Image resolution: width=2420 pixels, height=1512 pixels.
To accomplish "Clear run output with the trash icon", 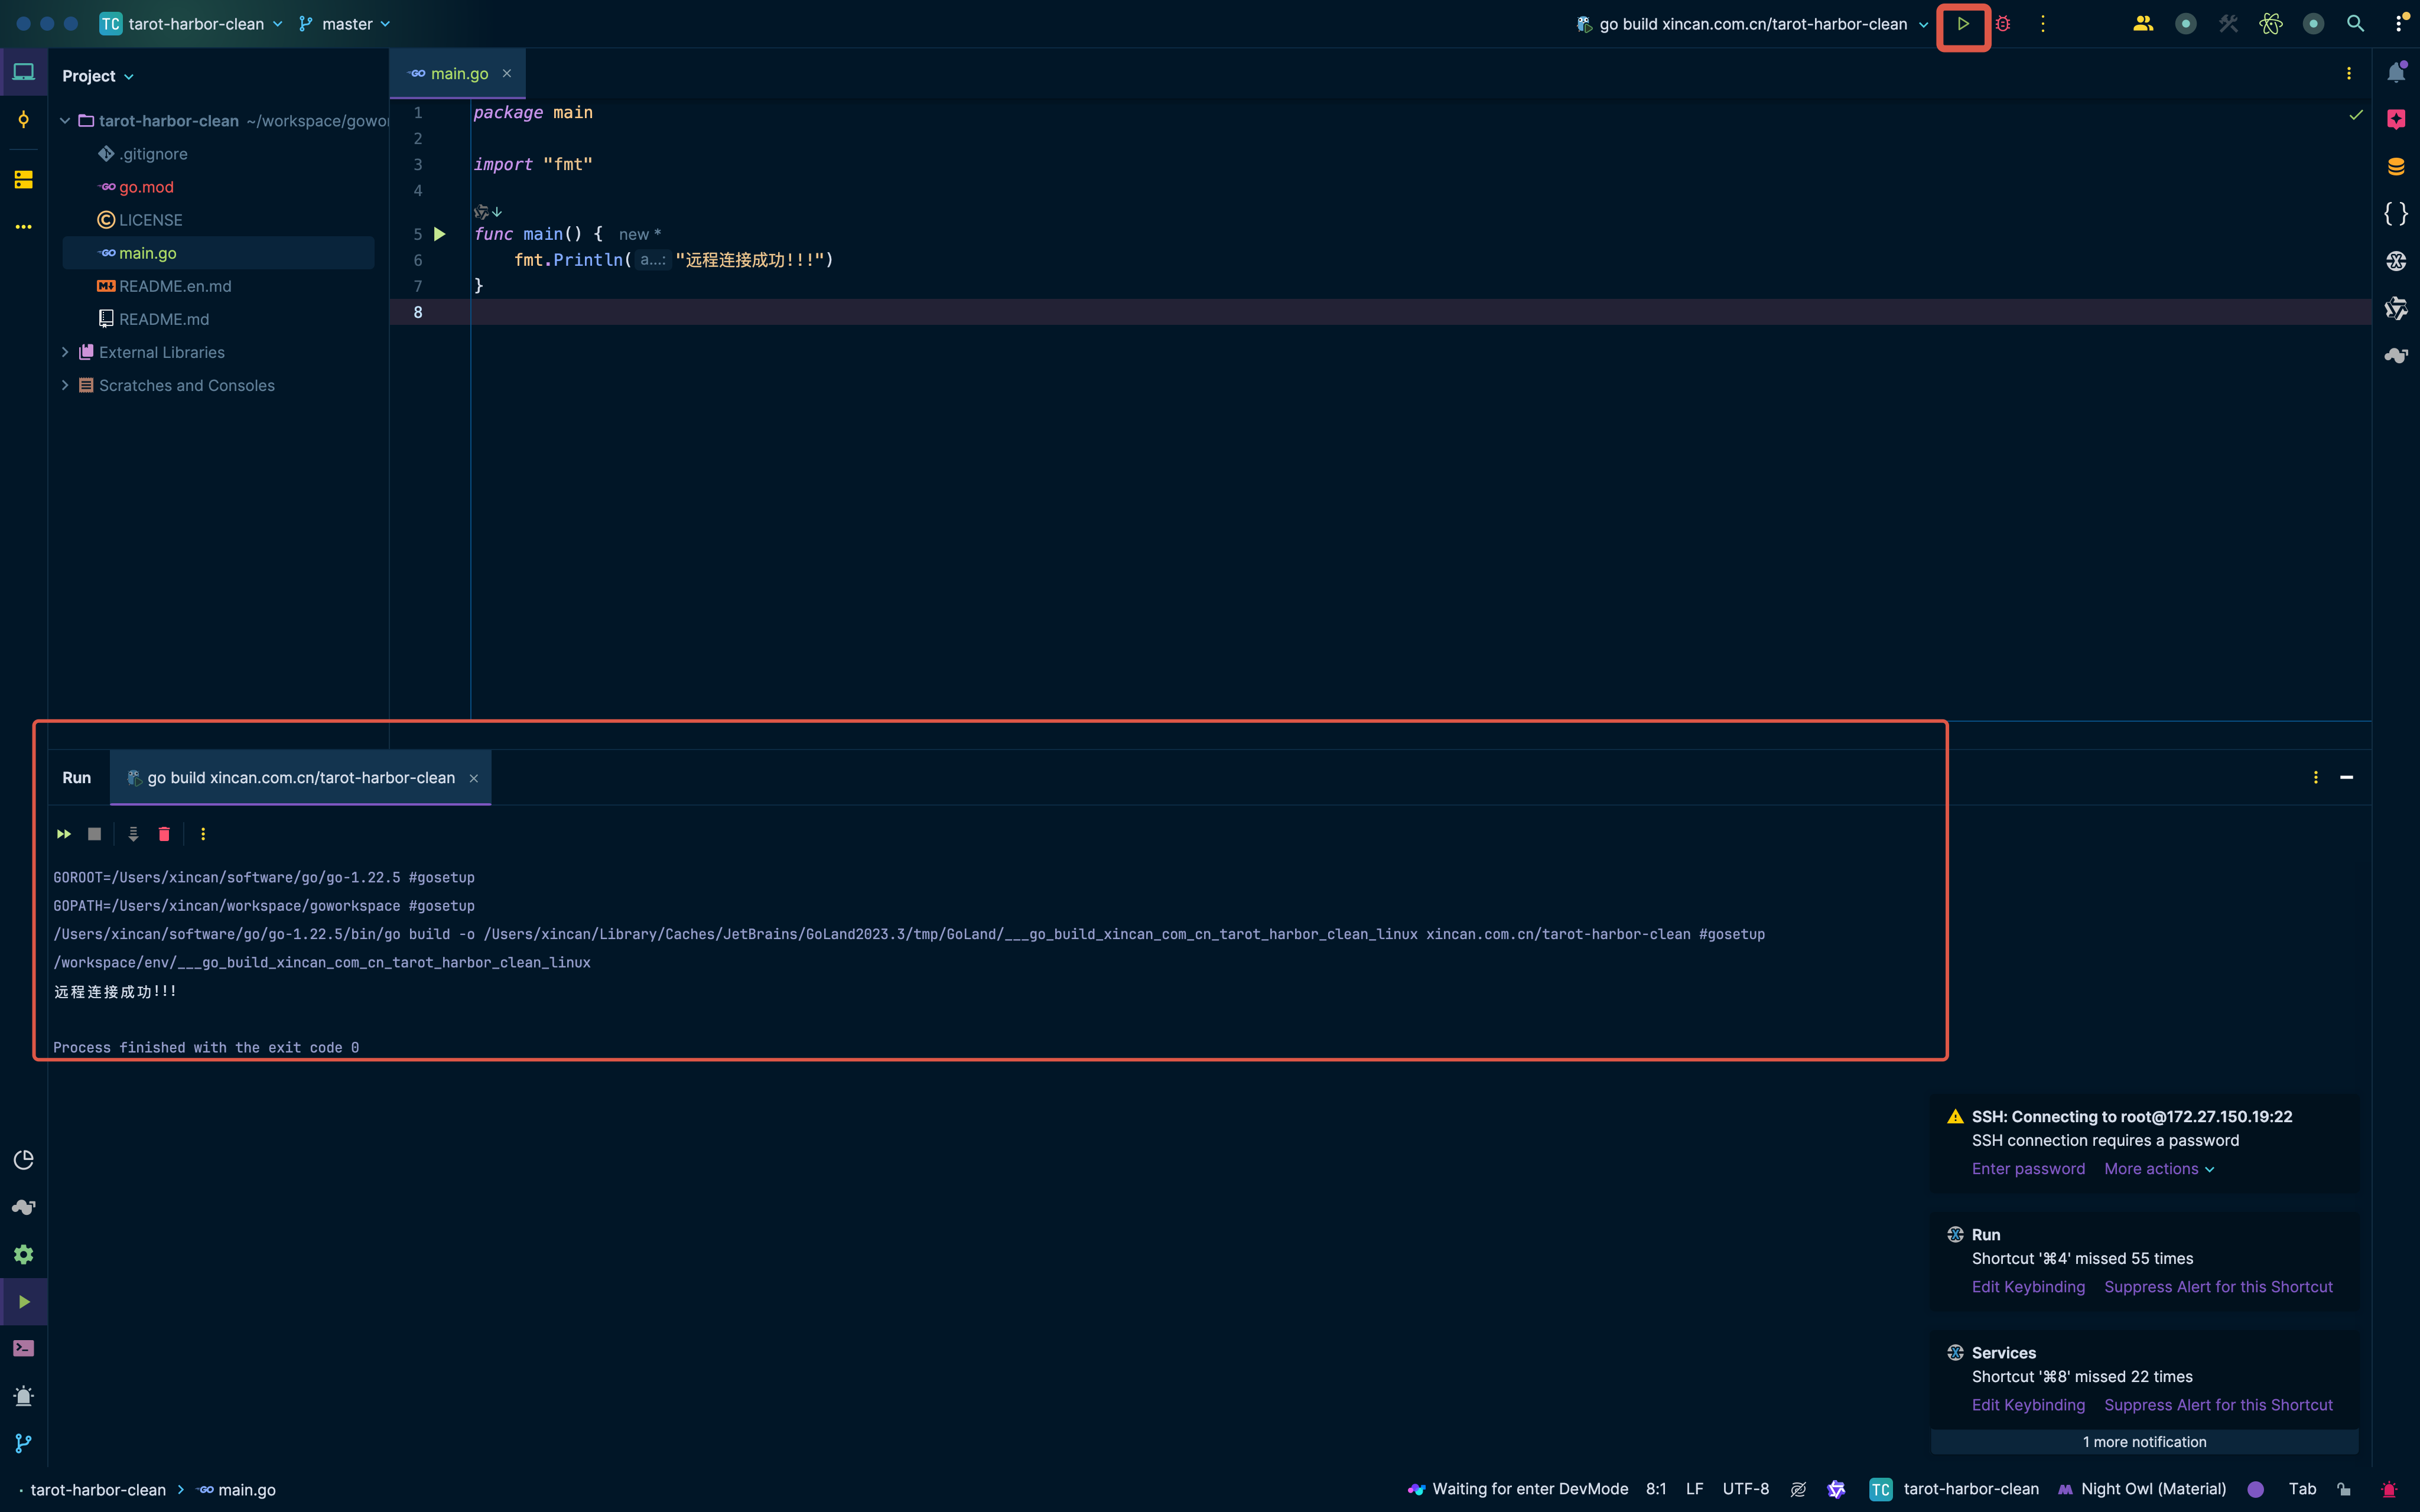I will [164, 834].
